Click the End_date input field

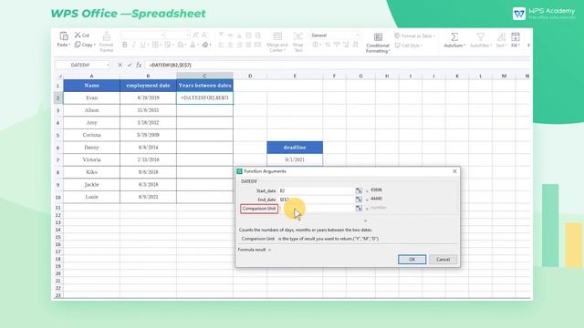[317, 200]
